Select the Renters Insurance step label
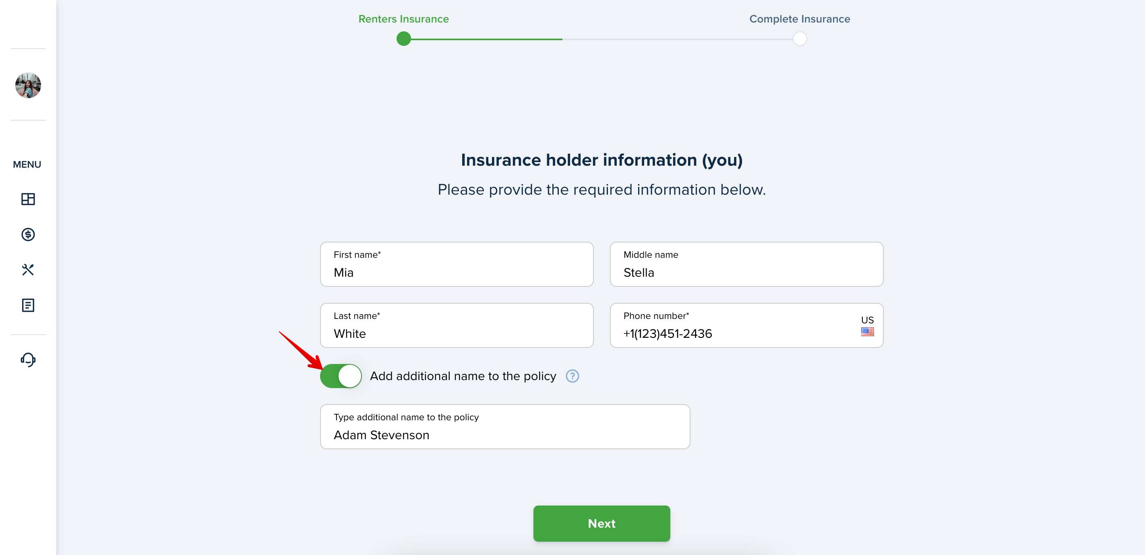Screen dimensions: 1145x555 (x=403, y=19)
